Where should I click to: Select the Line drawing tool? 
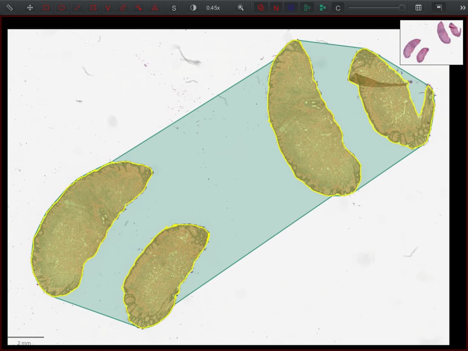[x=78, y=7]
